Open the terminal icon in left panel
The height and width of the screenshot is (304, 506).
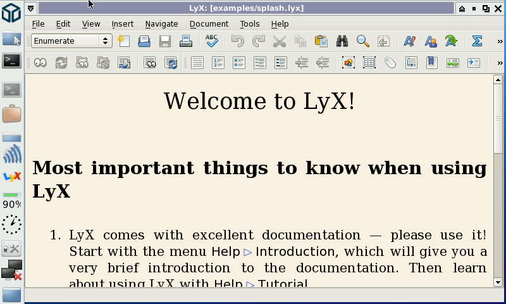point(11,61)
